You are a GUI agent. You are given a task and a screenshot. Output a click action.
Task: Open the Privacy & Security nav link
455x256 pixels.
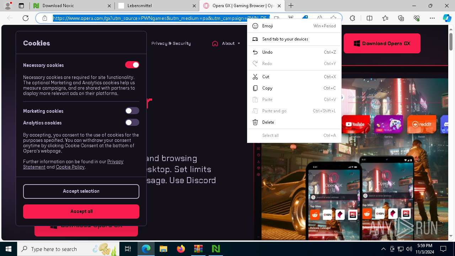(x=171, y=43)
